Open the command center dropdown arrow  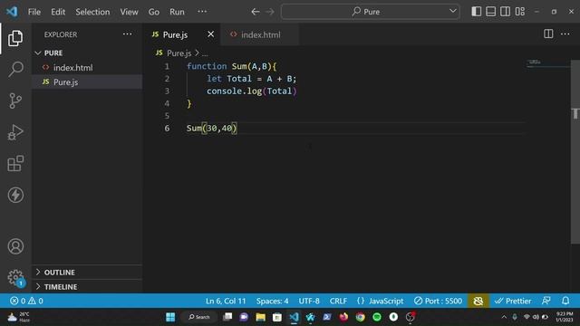pos(453,11)
